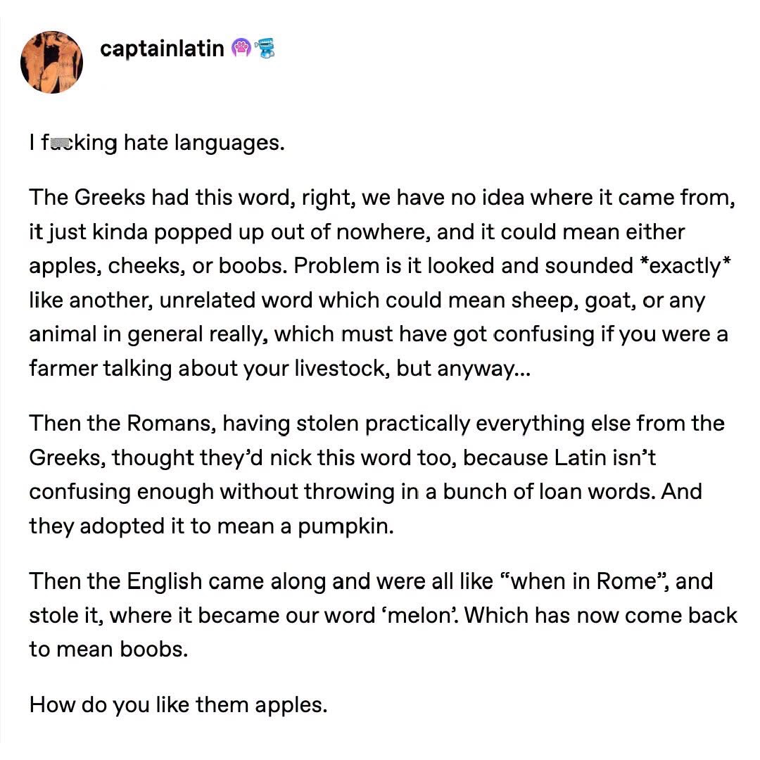Click the text "to mean boobs."

point(109,649)
